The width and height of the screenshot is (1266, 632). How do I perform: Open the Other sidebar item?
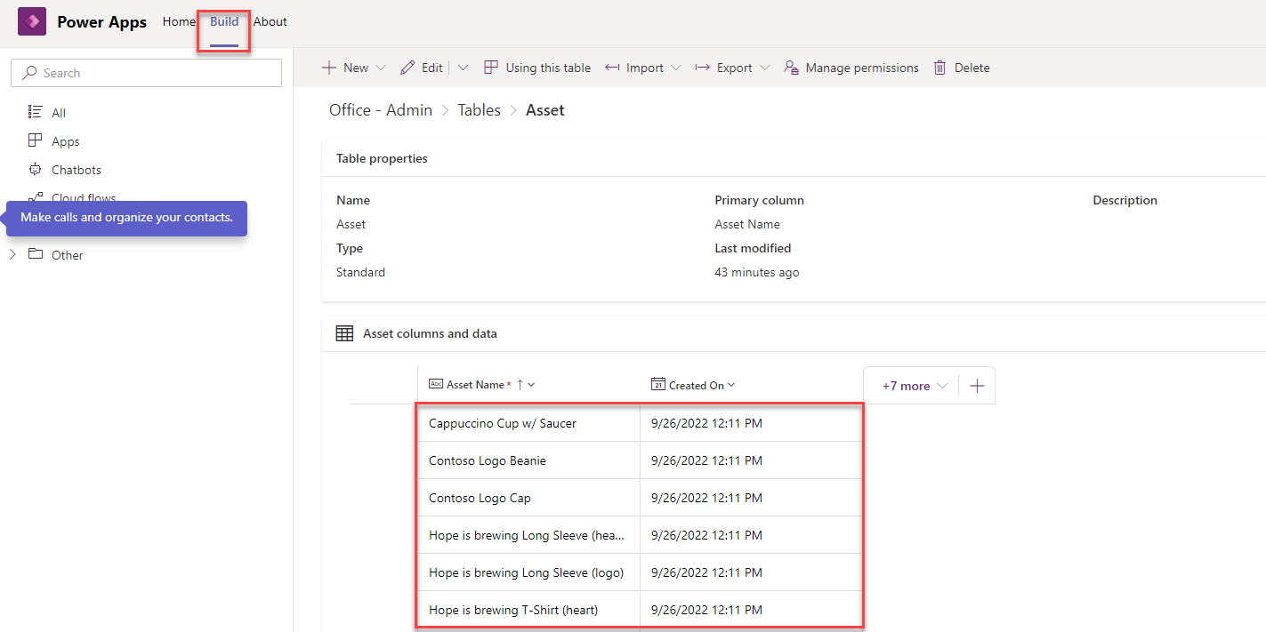[67, 255]
